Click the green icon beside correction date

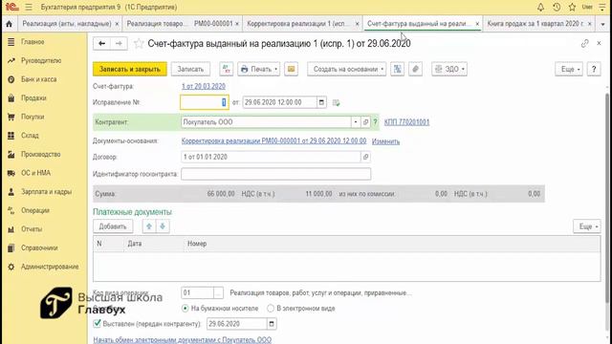(x=336, y=103)
